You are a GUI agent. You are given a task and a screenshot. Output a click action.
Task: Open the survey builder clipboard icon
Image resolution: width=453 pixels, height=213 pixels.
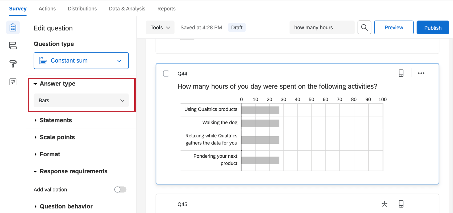point(13,28)
